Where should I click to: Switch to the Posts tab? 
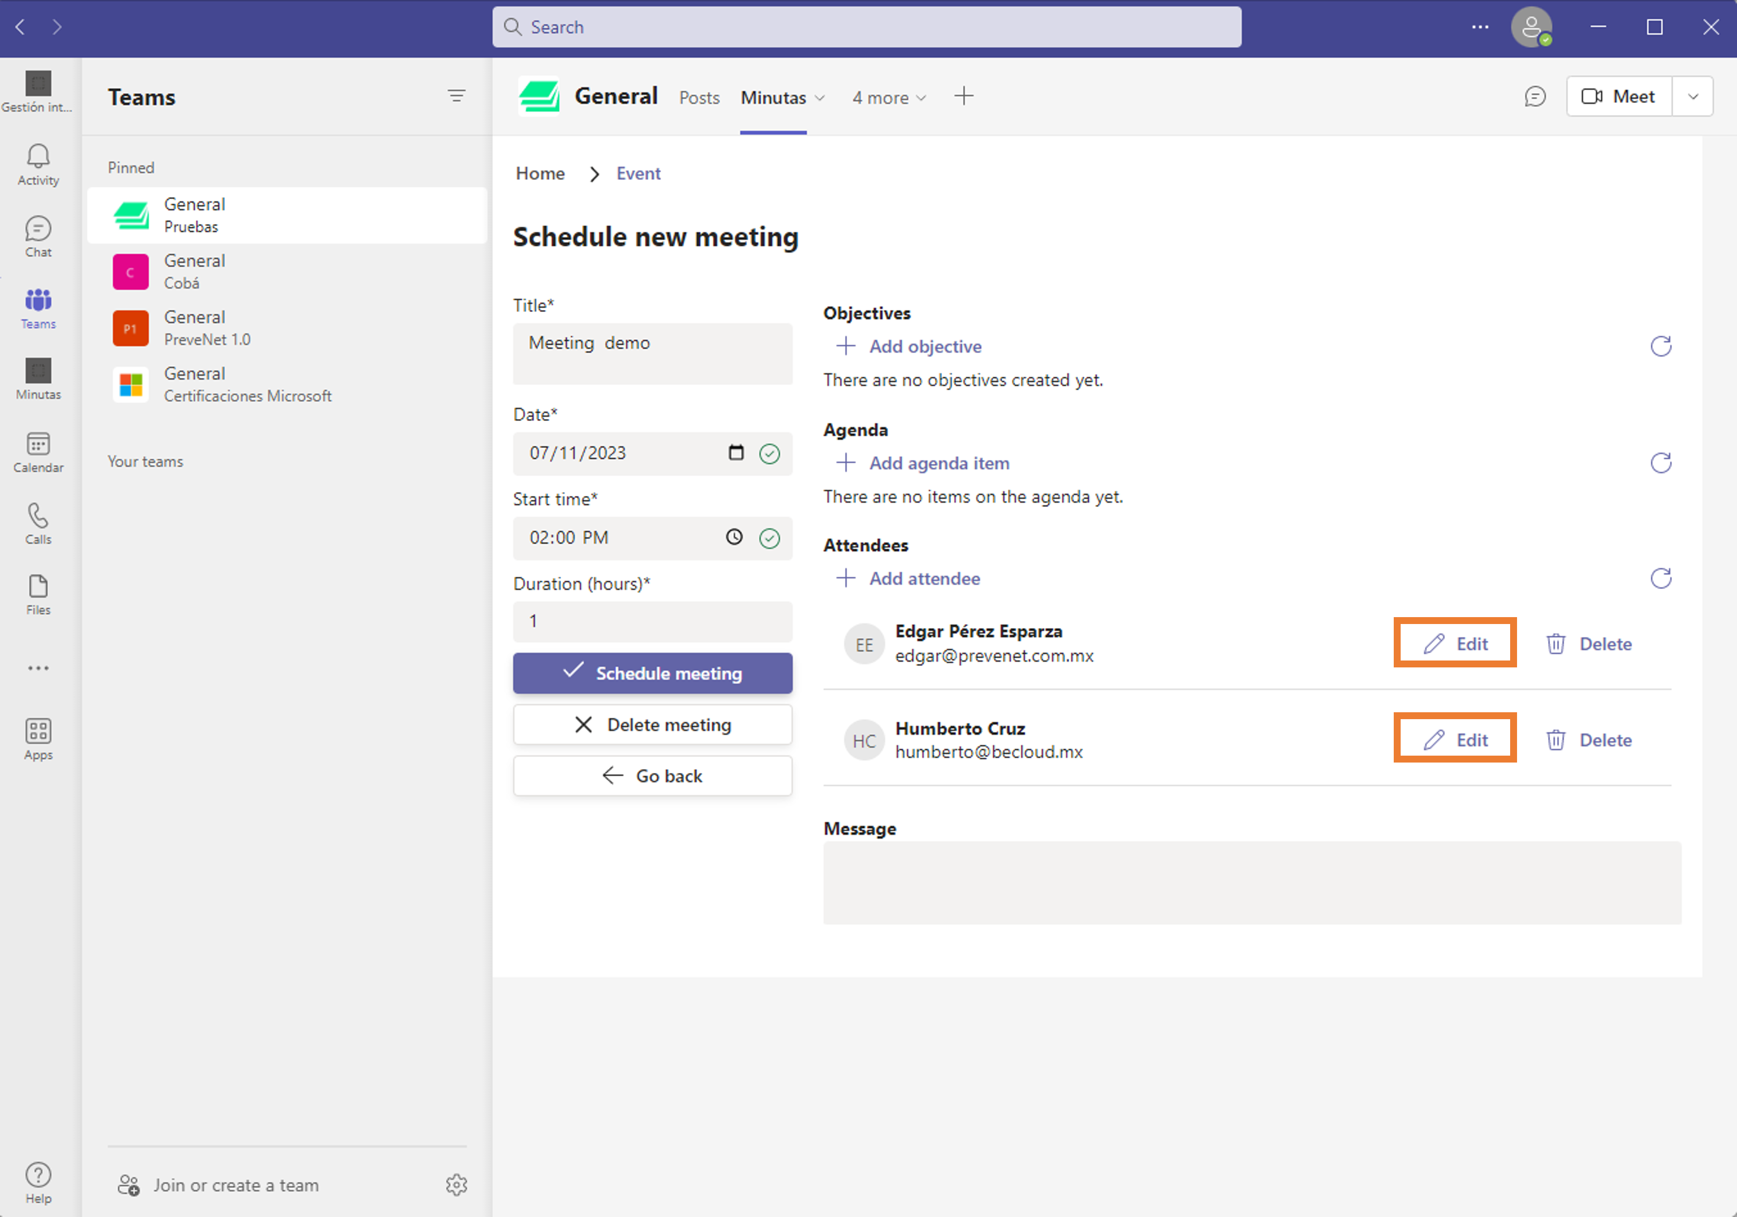pyautogui.click(x=699, y=98)
